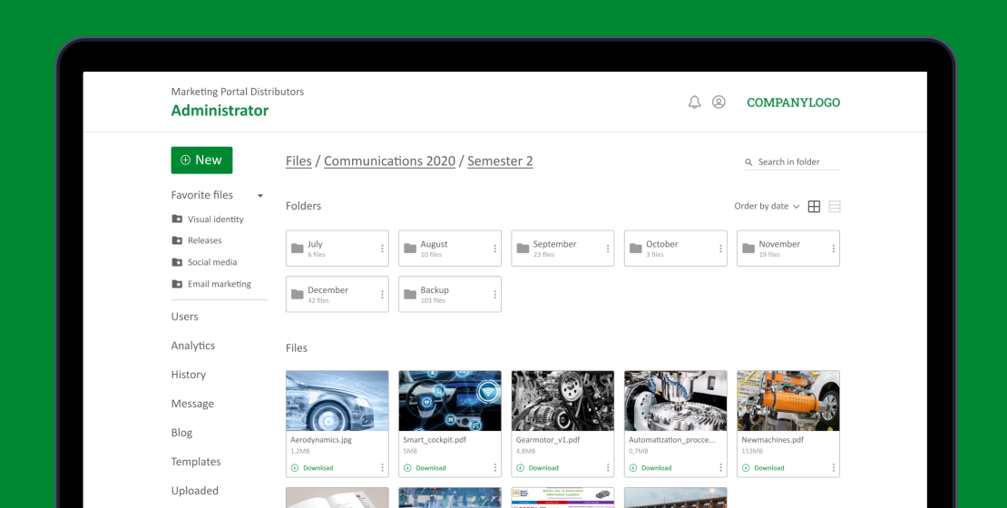Open the Templates section

[196, 462]
